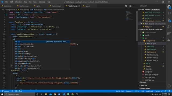Open the Mail app from taskbar
Image resolution: width=172 pixels, height=96 pixels.
click(51, 94)
